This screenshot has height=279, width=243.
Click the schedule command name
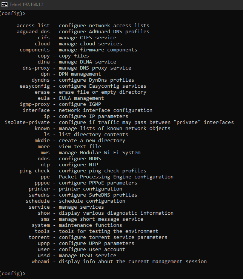(x=38, y=201)
